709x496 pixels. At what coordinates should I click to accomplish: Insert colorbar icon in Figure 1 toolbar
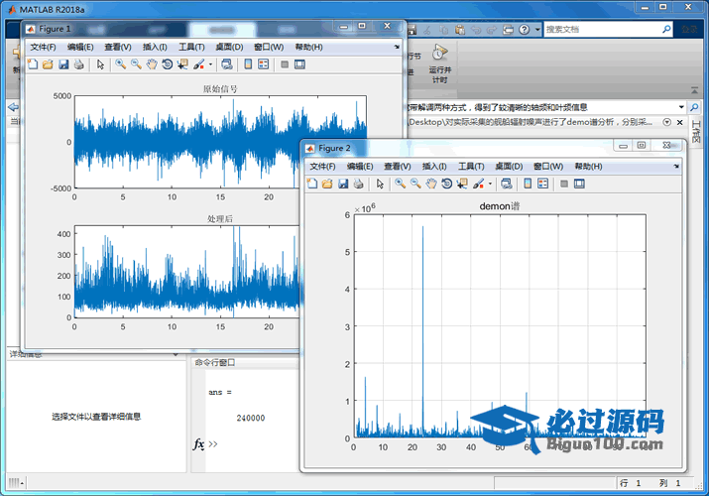click(248, 64)
